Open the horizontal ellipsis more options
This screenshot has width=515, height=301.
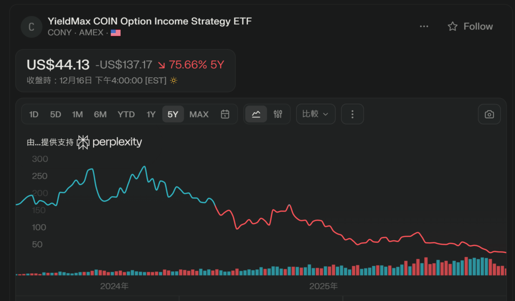[x=424, y=27]
